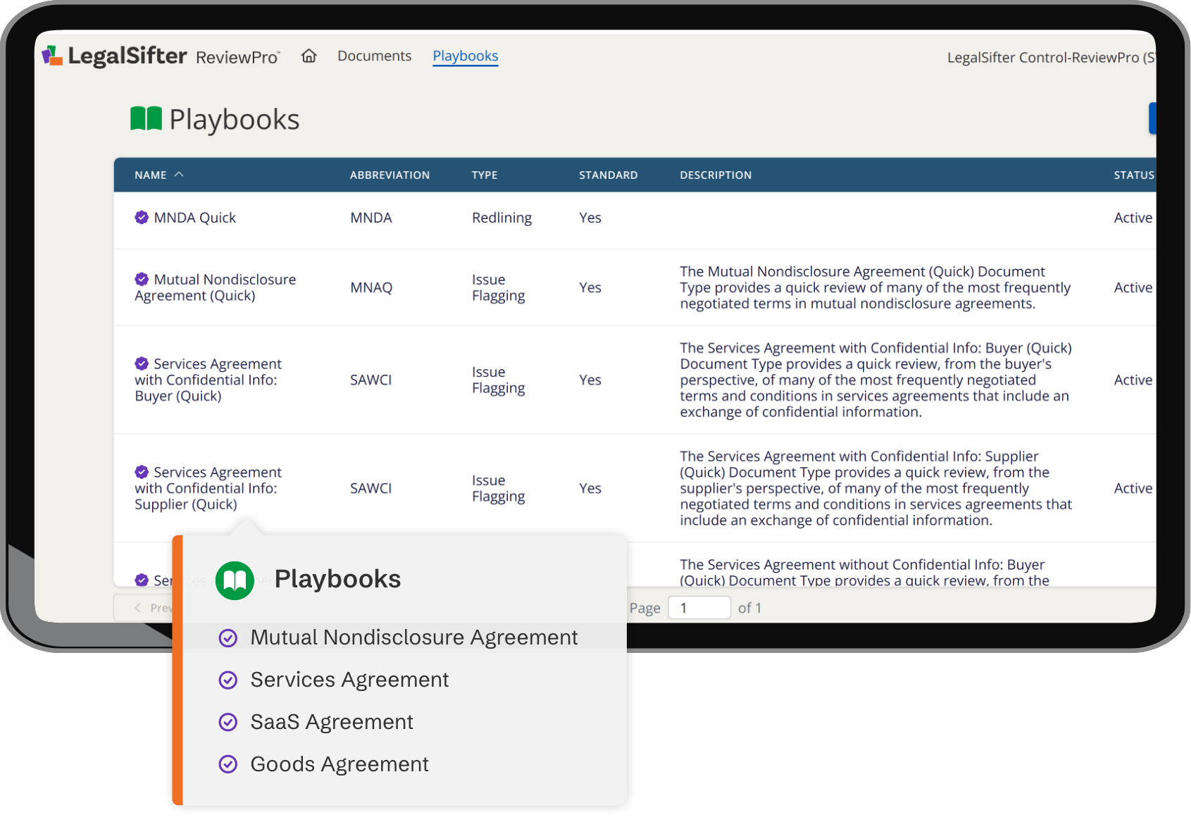Toggle the Name column sort arrow

coord(180,173)
